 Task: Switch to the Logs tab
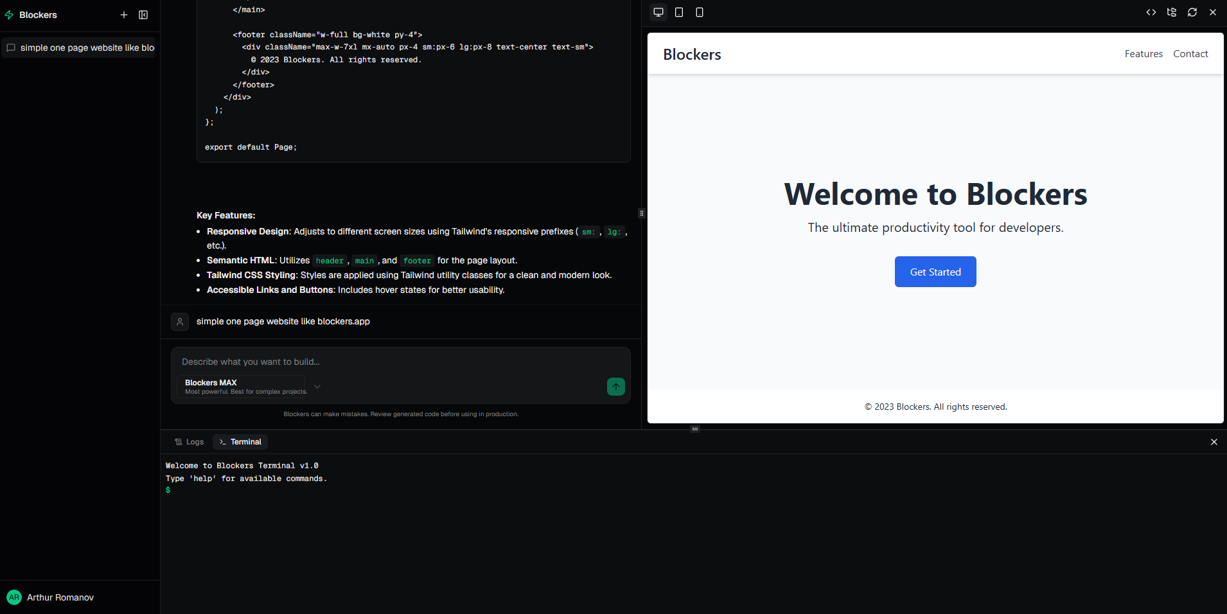190,442
